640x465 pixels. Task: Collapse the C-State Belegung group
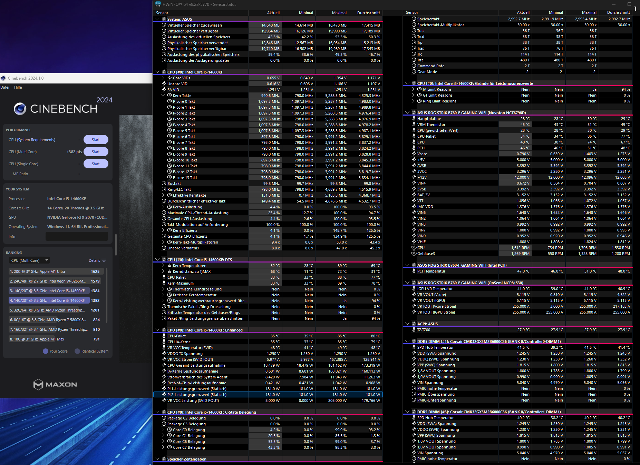point(158,412)
